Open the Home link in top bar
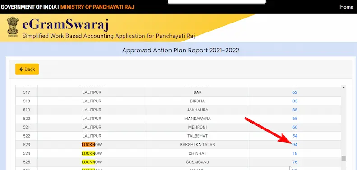This screenshot has height=170, width=357. (x=347, y=7)
